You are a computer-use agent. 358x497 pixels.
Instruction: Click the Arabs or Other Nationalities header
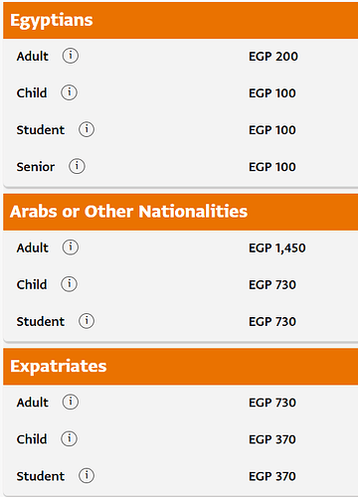(181, 212)
